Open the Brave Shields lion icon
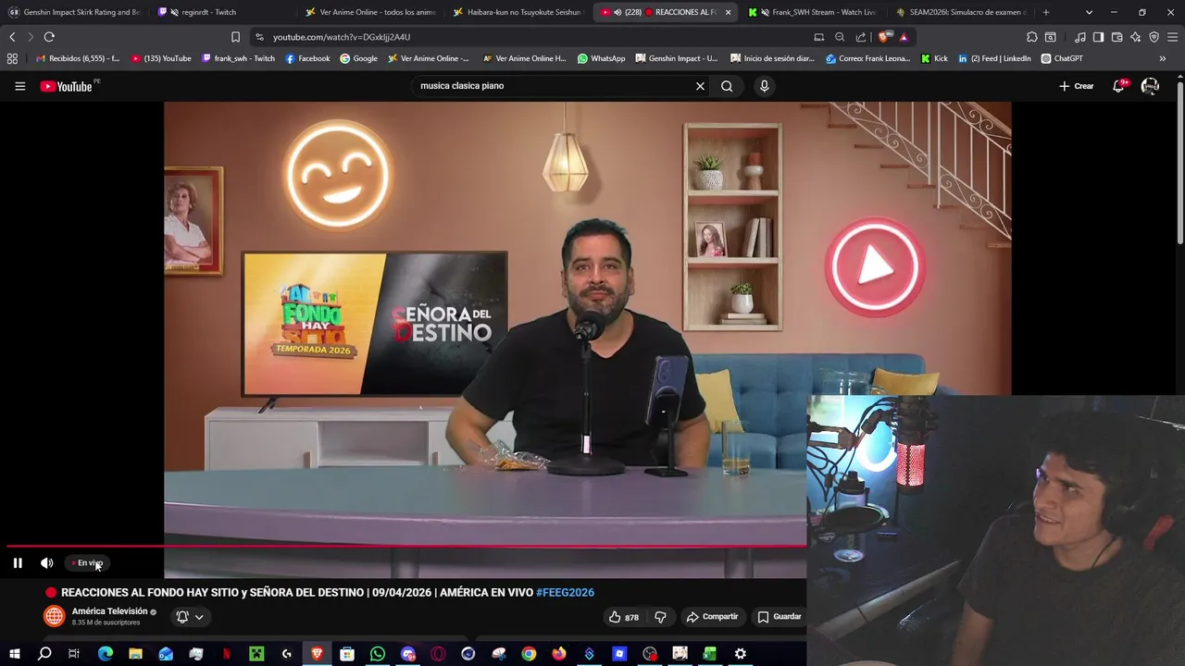The width and height of the screenshot is (1185, 666). 883,37
